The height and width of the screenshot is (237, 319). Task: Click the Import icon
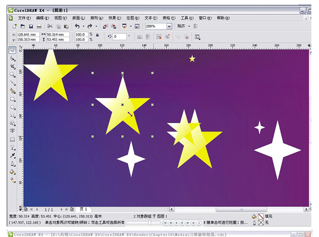pyautogui.click(x=105, y=26)
